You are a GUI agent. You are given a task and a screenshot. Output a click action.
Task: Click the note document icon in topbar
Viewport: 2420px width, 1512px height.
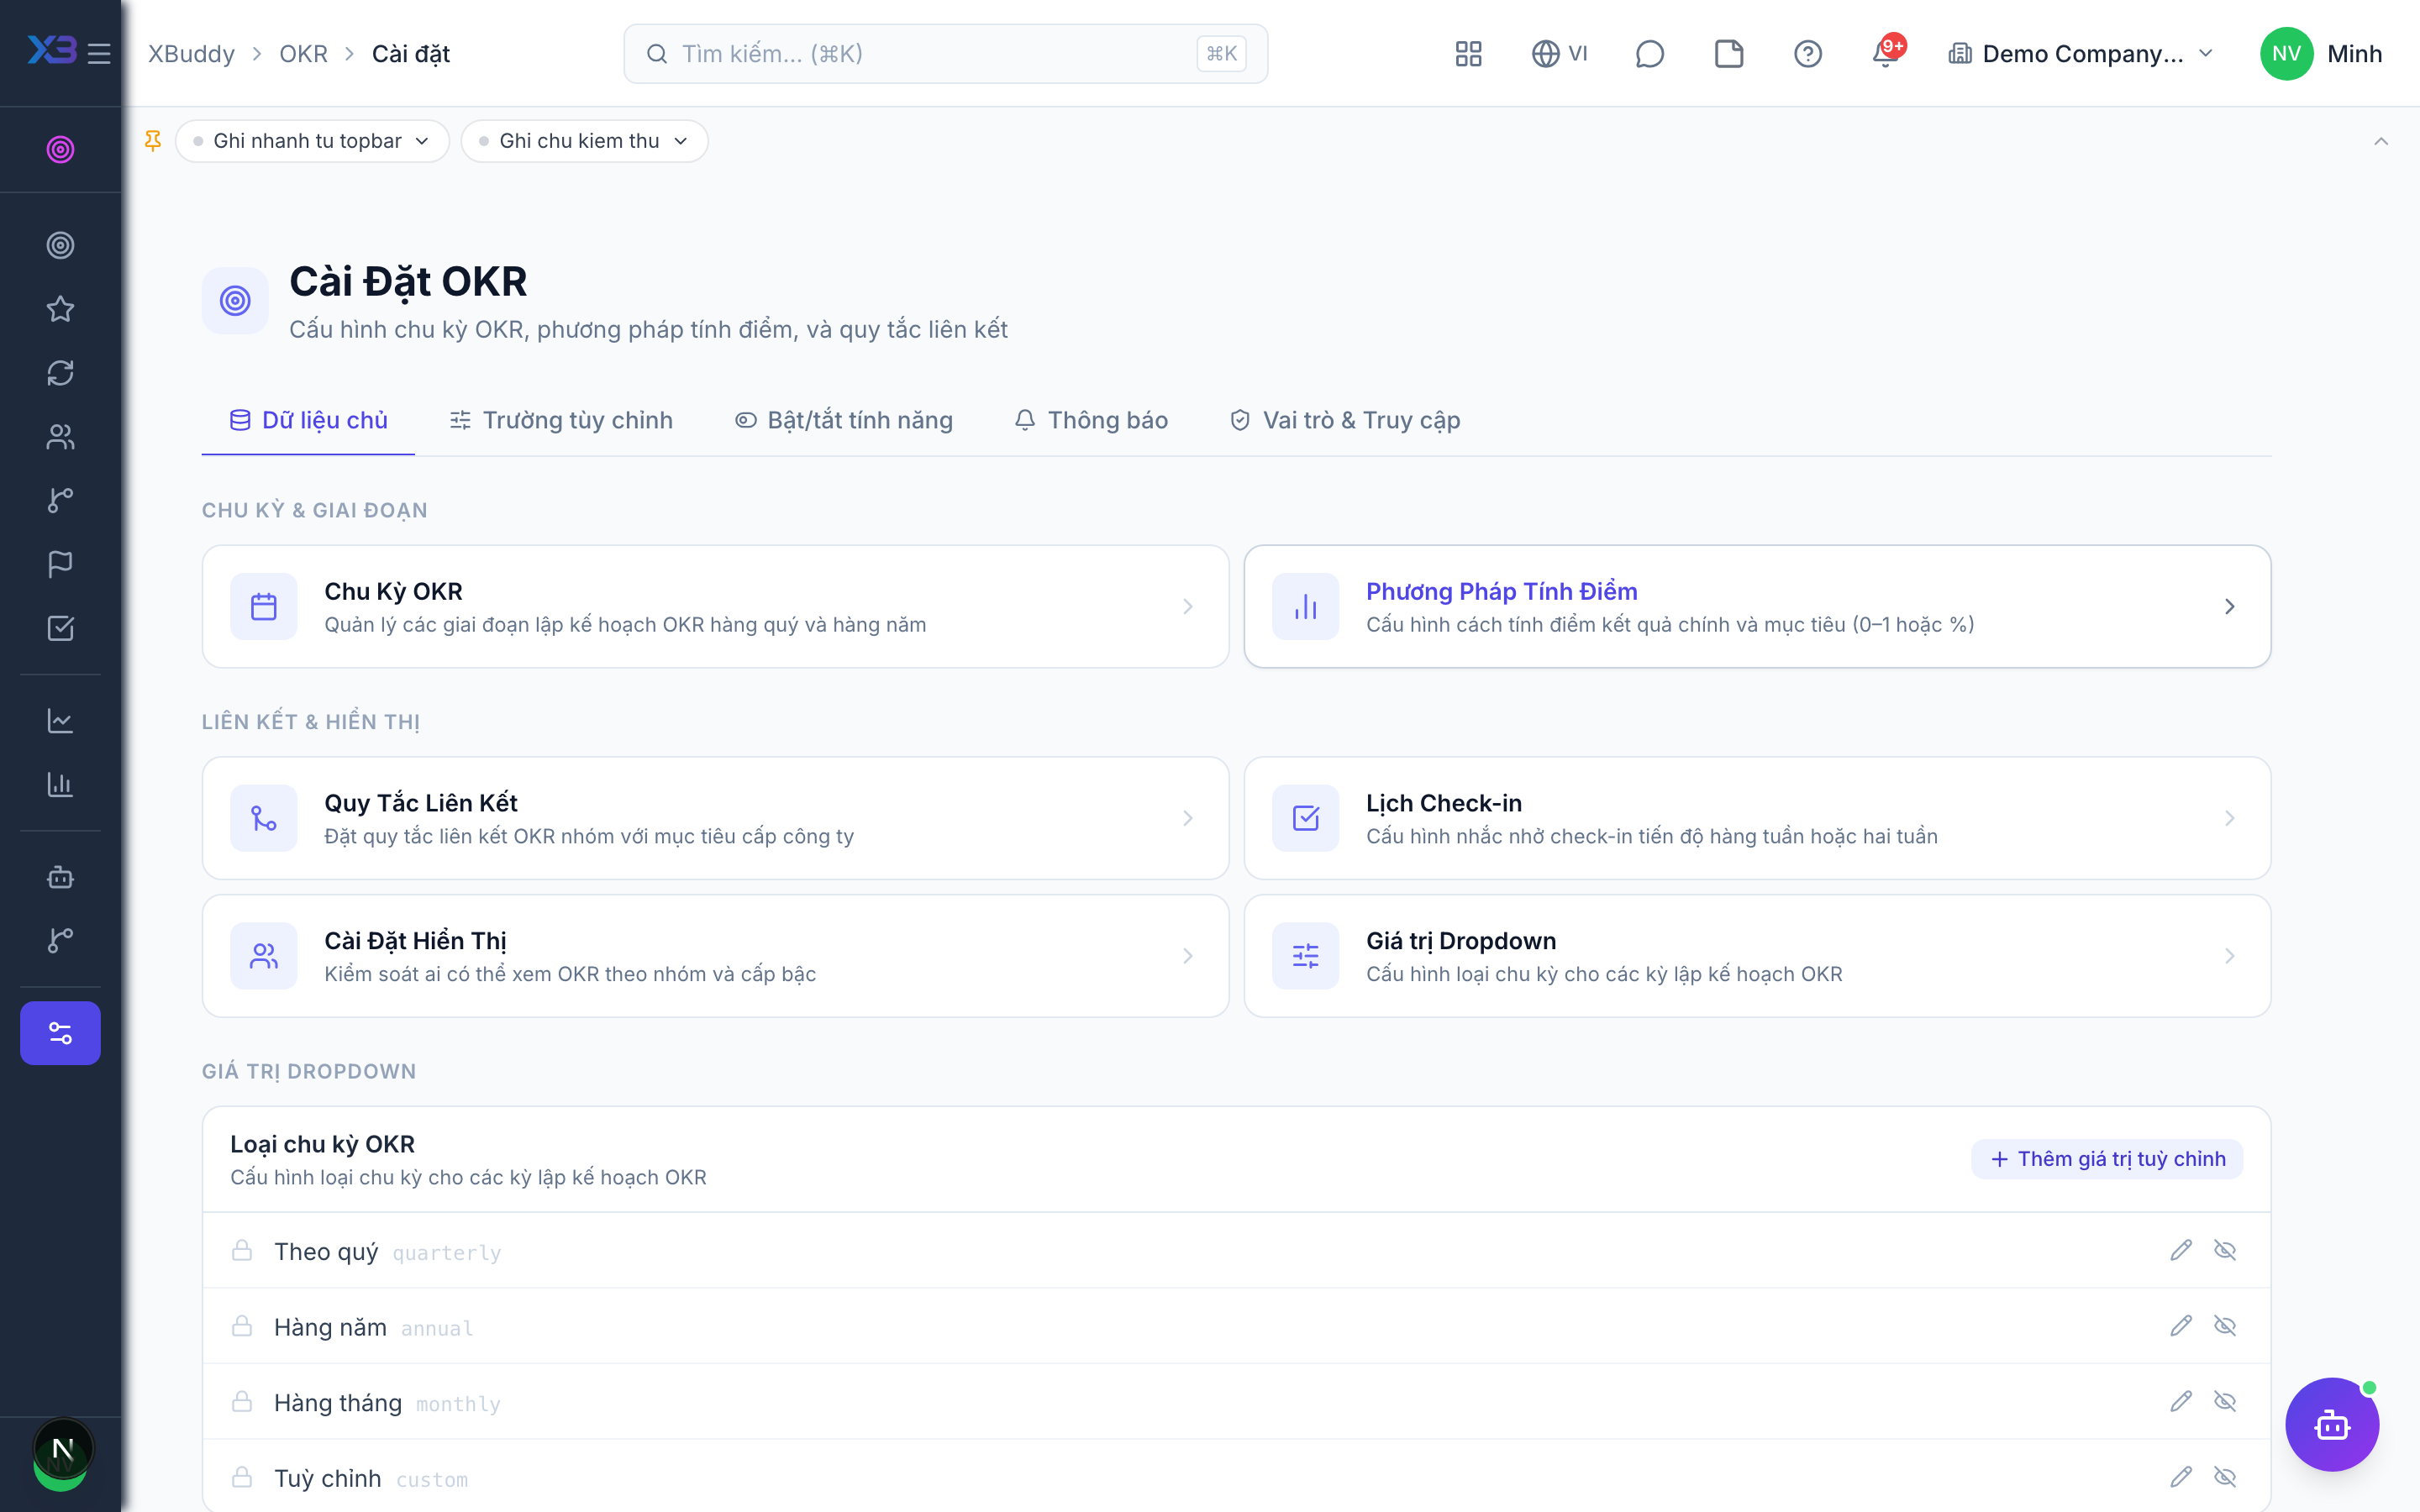(x=1729, y=54)
